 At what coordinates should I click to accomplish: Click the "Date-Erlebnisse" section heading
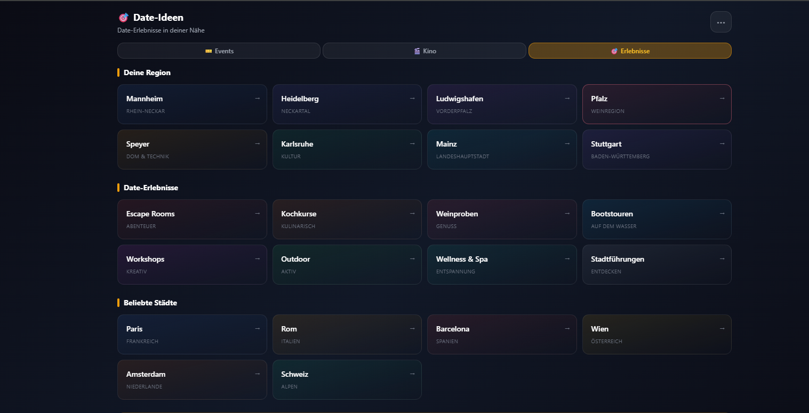pos(151,188)
